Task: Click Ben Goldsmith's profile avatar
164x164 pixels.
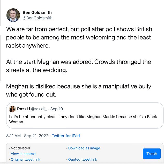Action: [x=13, y=15]
